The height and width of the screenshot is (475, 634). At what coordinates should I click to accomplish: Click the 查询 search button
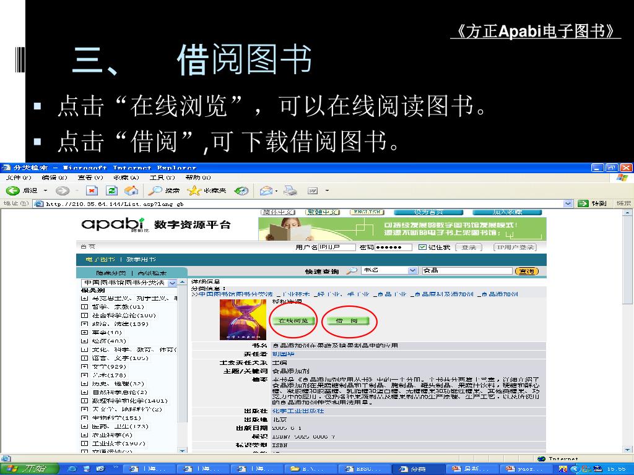[527, 271]
